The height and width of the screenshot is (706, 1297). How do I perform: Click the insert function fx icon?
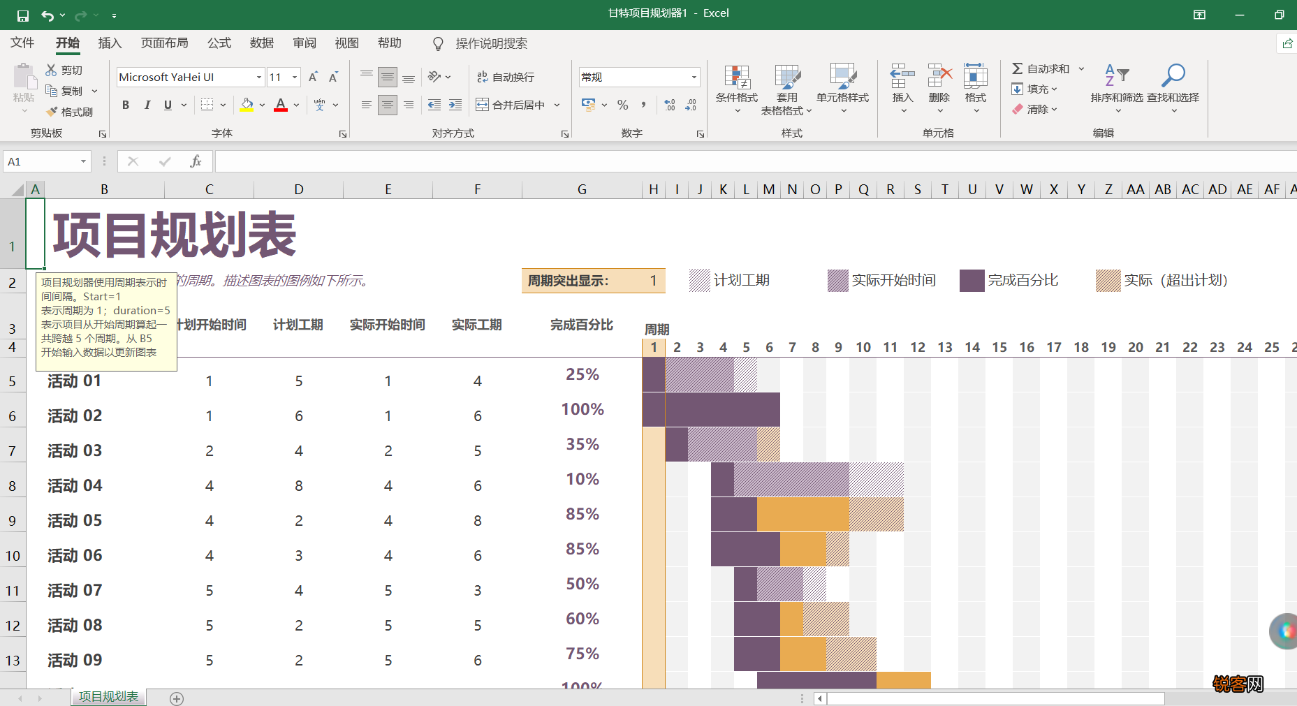(196, 161)
